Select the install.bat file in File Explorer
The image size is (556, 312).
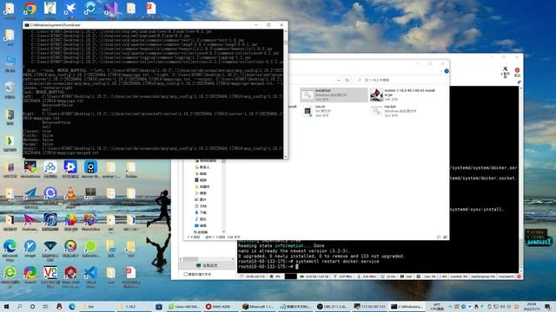334,94
